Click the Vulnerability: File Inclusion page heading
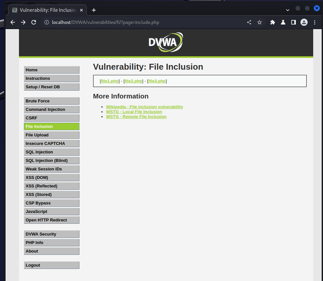This screenshot has height=281, width=323. point(148,67)
